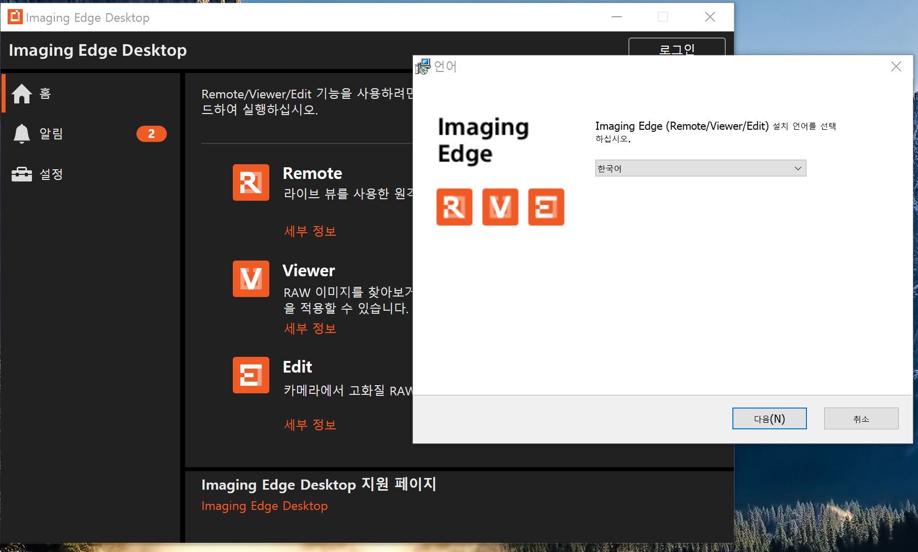Close the 언어 dialog
918x552 pixels.
[x=896, y=66]
